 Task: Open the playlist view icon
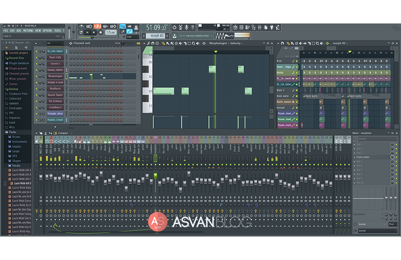tap(235, 27)
